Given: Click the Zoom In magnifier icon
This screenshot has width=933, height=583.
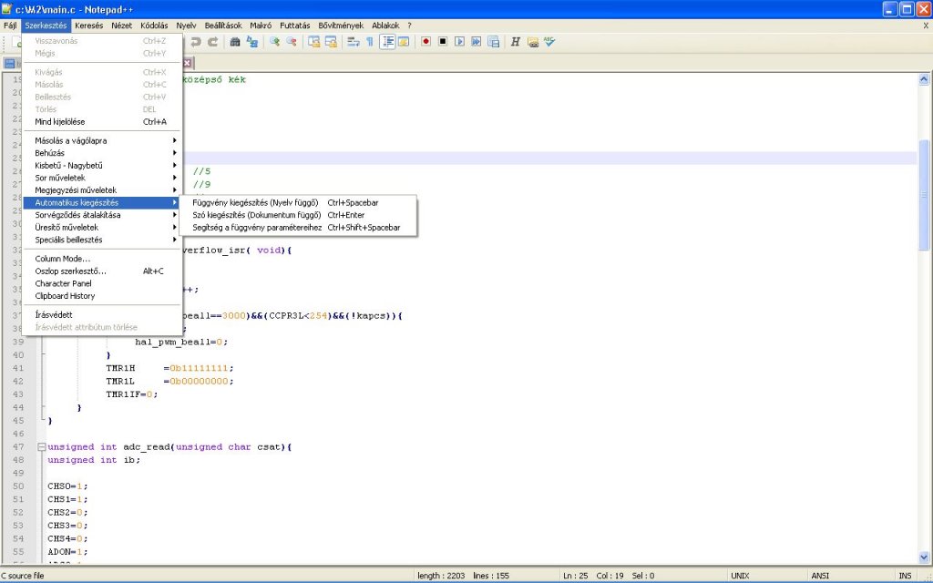Looking at the screenshot, I should click(274, 42).
